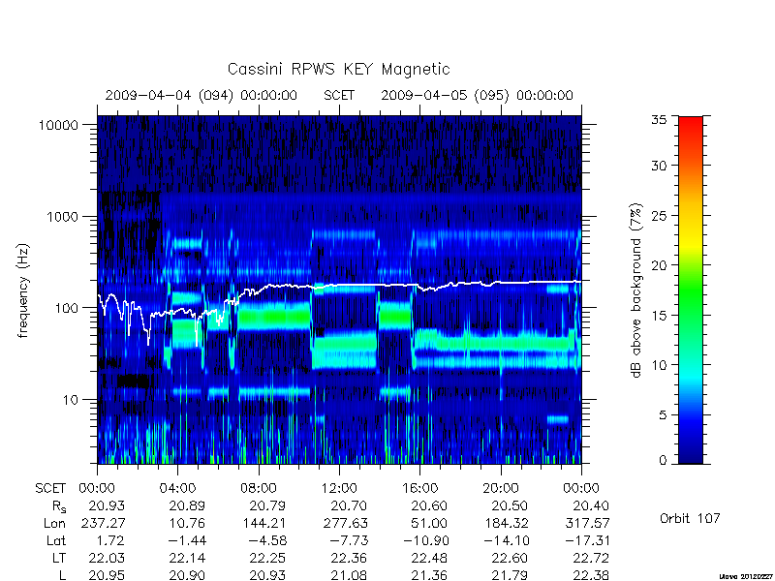This screenshot has width=775, height=581.
Task: Select the start date 2009-04-04 (094) 00:00:00
Action: point(201,95)
